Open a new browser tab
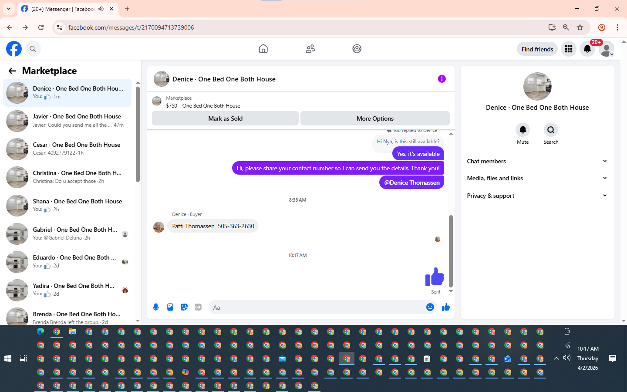 (127, 9)
